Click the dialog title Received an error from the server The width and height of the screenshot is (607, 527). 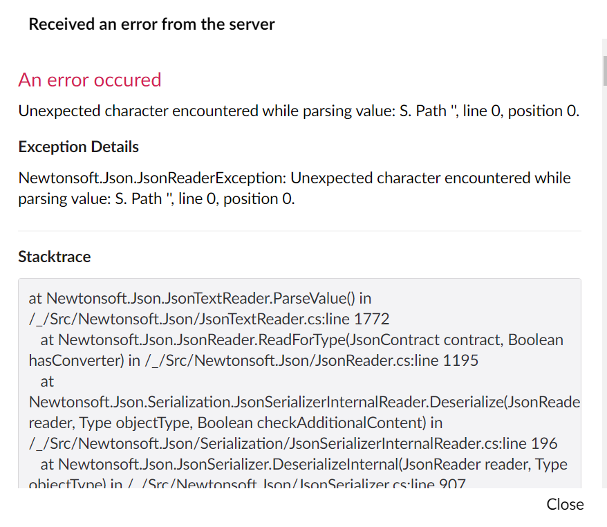pyautogui.click(x=151, y=24)
